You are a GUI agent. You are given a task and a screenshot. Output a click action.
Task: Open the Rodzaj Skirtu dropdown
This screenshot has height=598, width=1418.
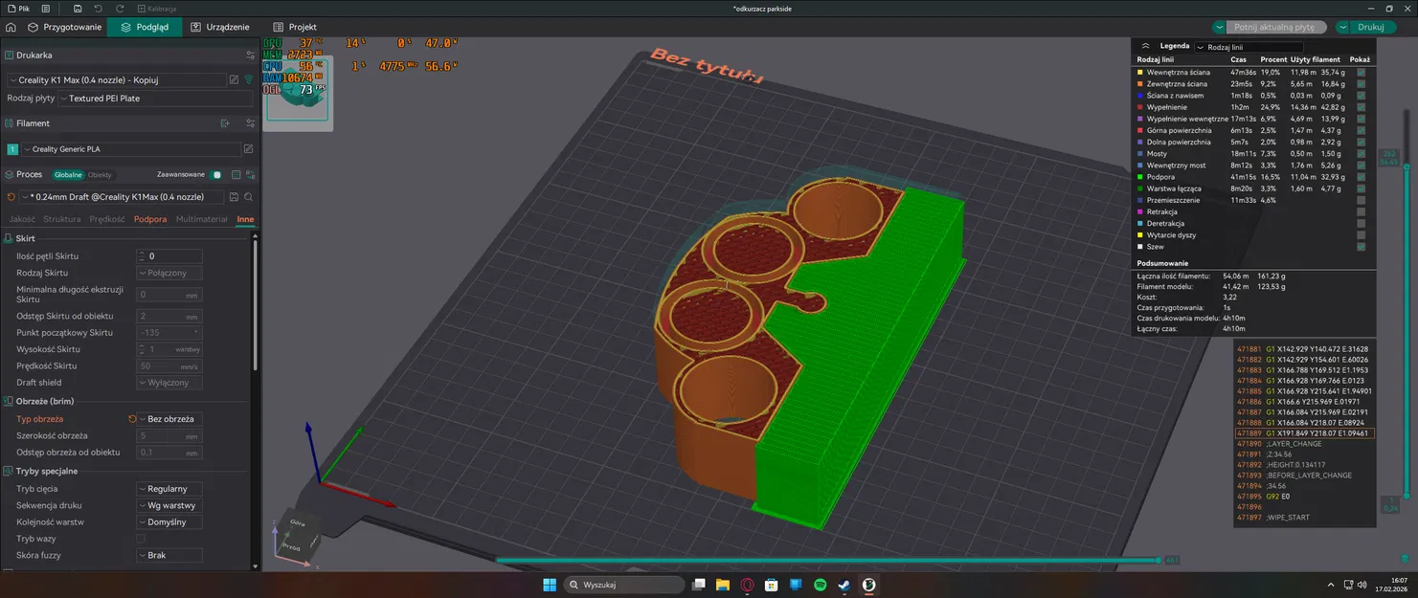[x=169, y=273]
